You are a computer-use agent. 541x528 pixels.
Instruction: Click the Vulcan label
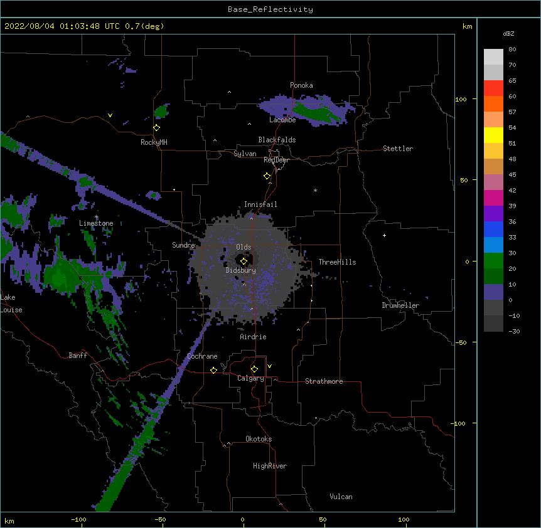click(x=341, y=497)
